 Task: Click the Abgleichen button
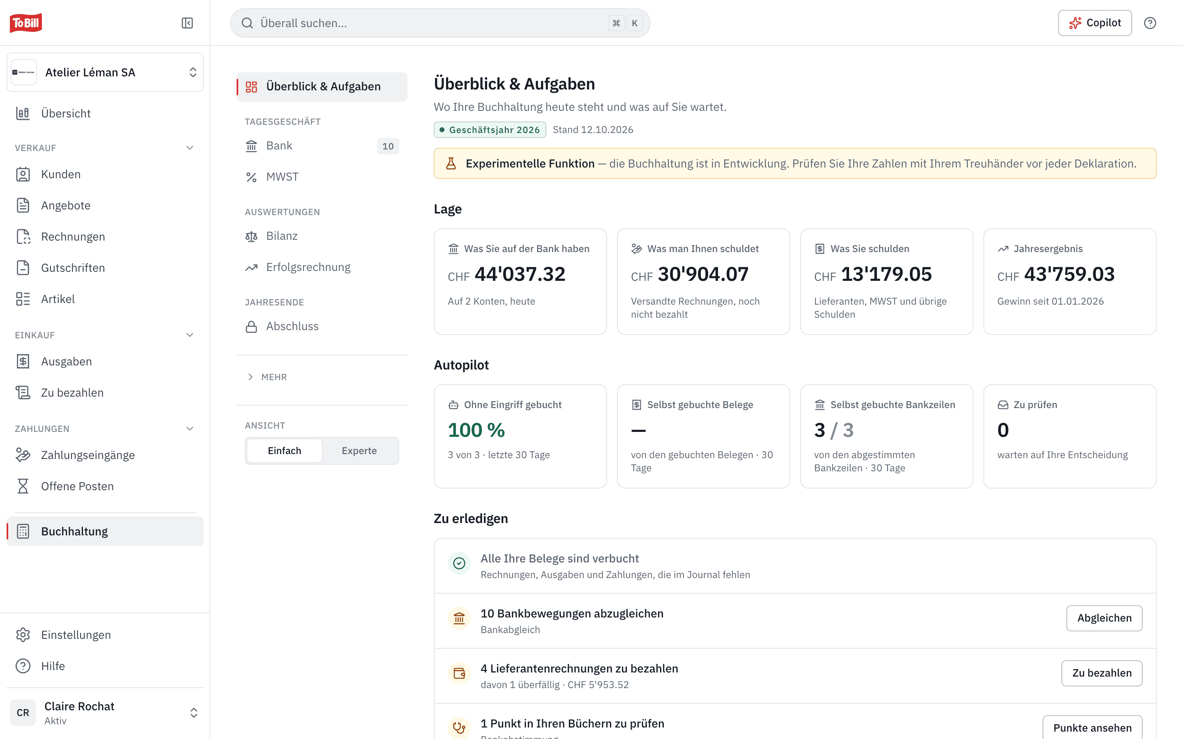[x=1104, y=618]
